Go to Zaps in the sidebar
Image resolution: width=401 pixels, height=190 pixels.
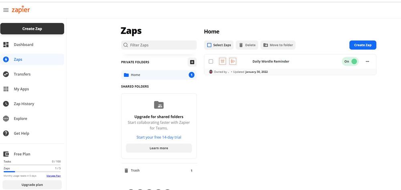click(32, 60)
